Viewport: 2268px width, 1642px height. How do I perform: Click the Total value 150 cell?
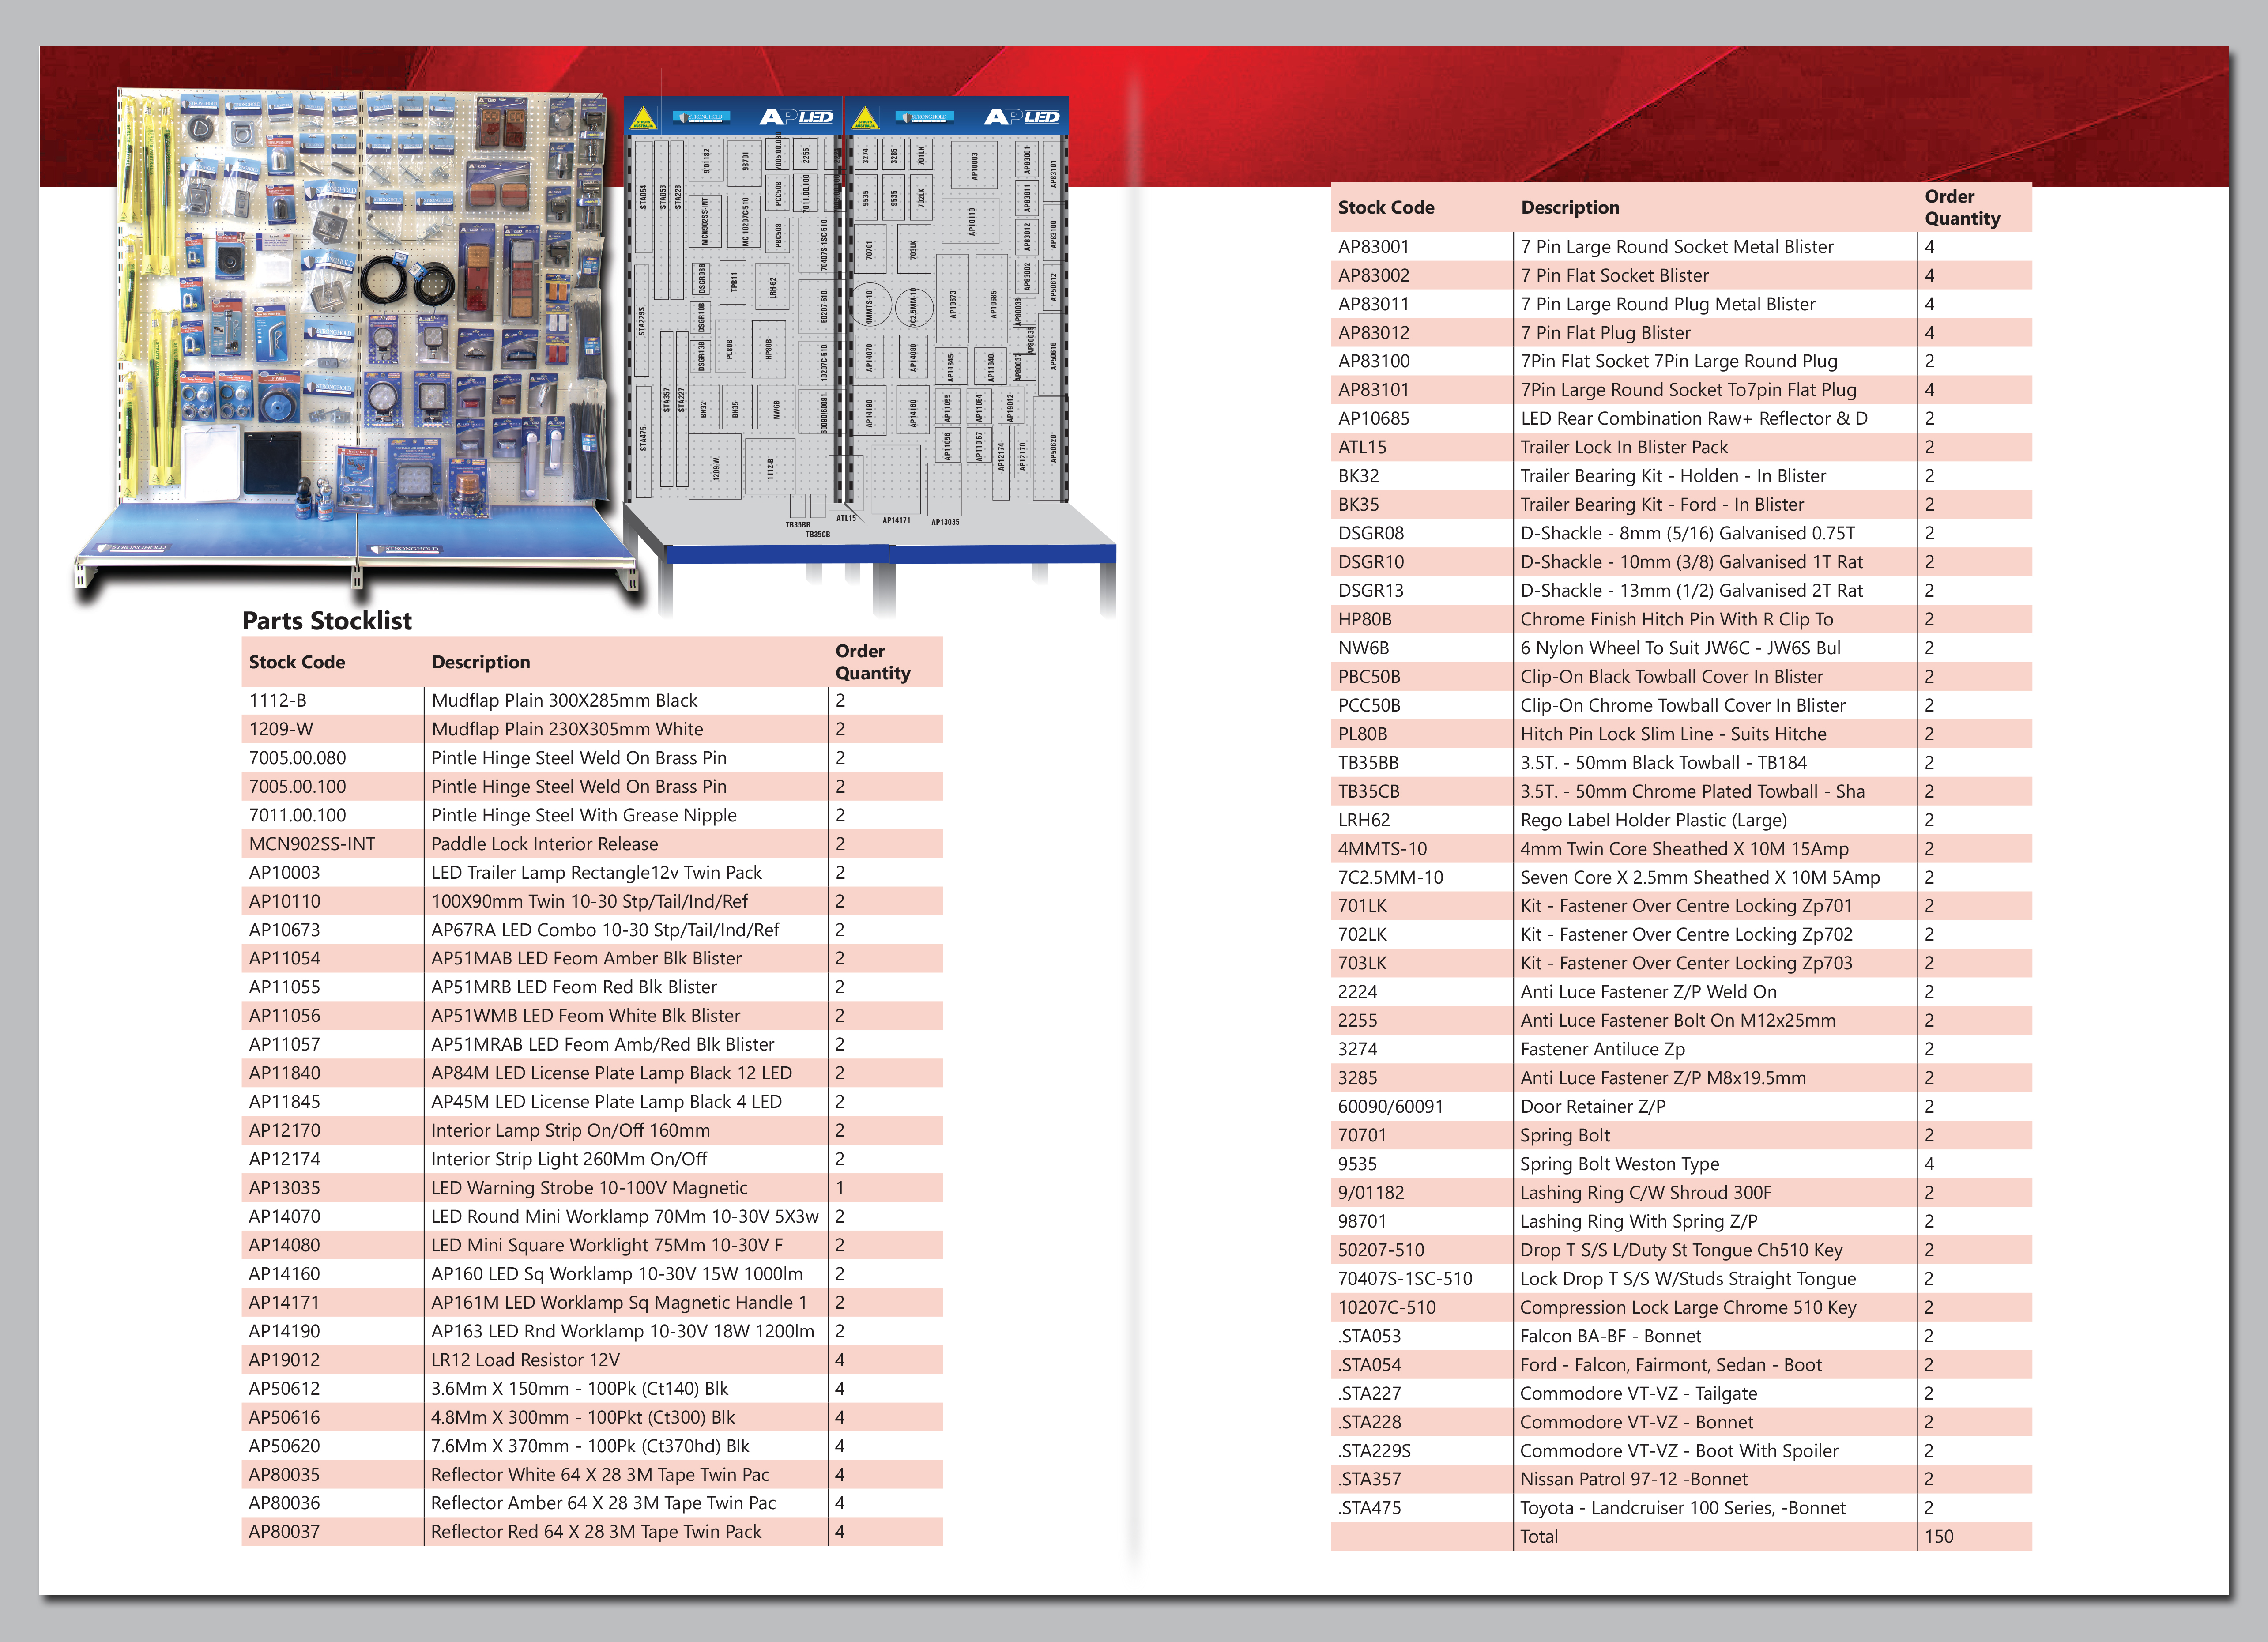click(x=1939, y=1536)
